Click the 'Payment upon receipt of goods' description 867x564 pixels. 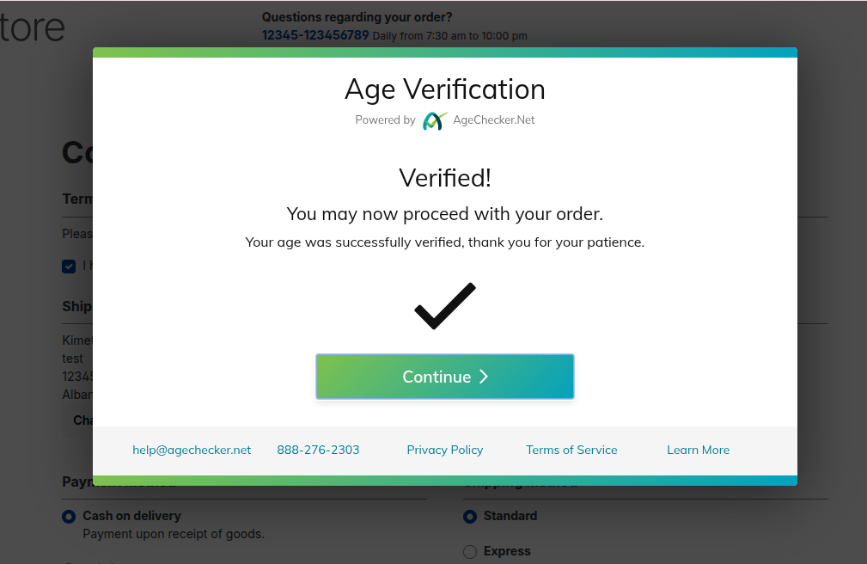pyautogui.click(x=174, y=534)
